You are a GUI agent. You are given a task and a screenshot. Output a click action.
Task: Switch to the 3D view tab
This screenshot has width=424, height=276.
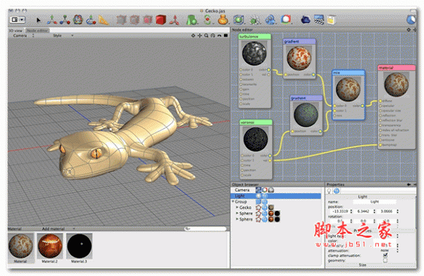(x=16, y=30)
